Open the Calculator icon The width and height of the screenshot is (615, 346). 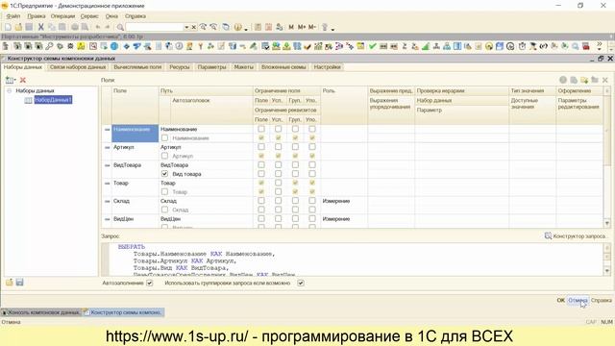coord(258,27)
